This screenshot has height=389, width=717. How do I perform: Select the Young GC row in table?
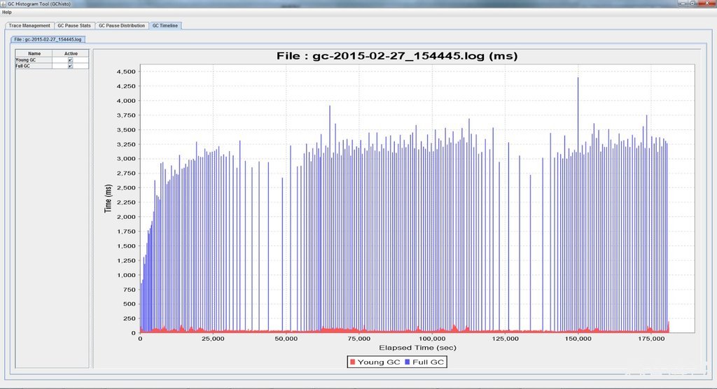click(x=52, y=60)
